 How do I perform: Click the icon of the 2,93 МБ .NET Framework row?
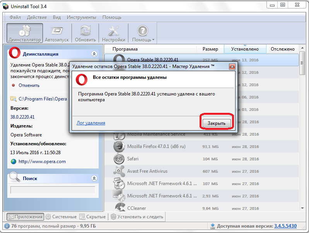click(119, 196)
